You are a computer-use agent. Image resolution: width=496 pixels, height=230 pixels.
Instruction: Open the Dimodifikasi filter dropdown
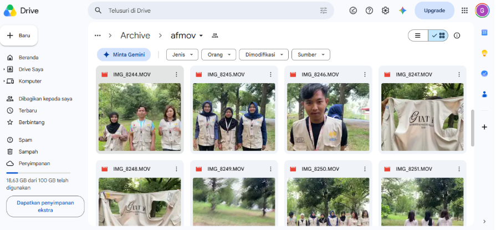(264, 55)
